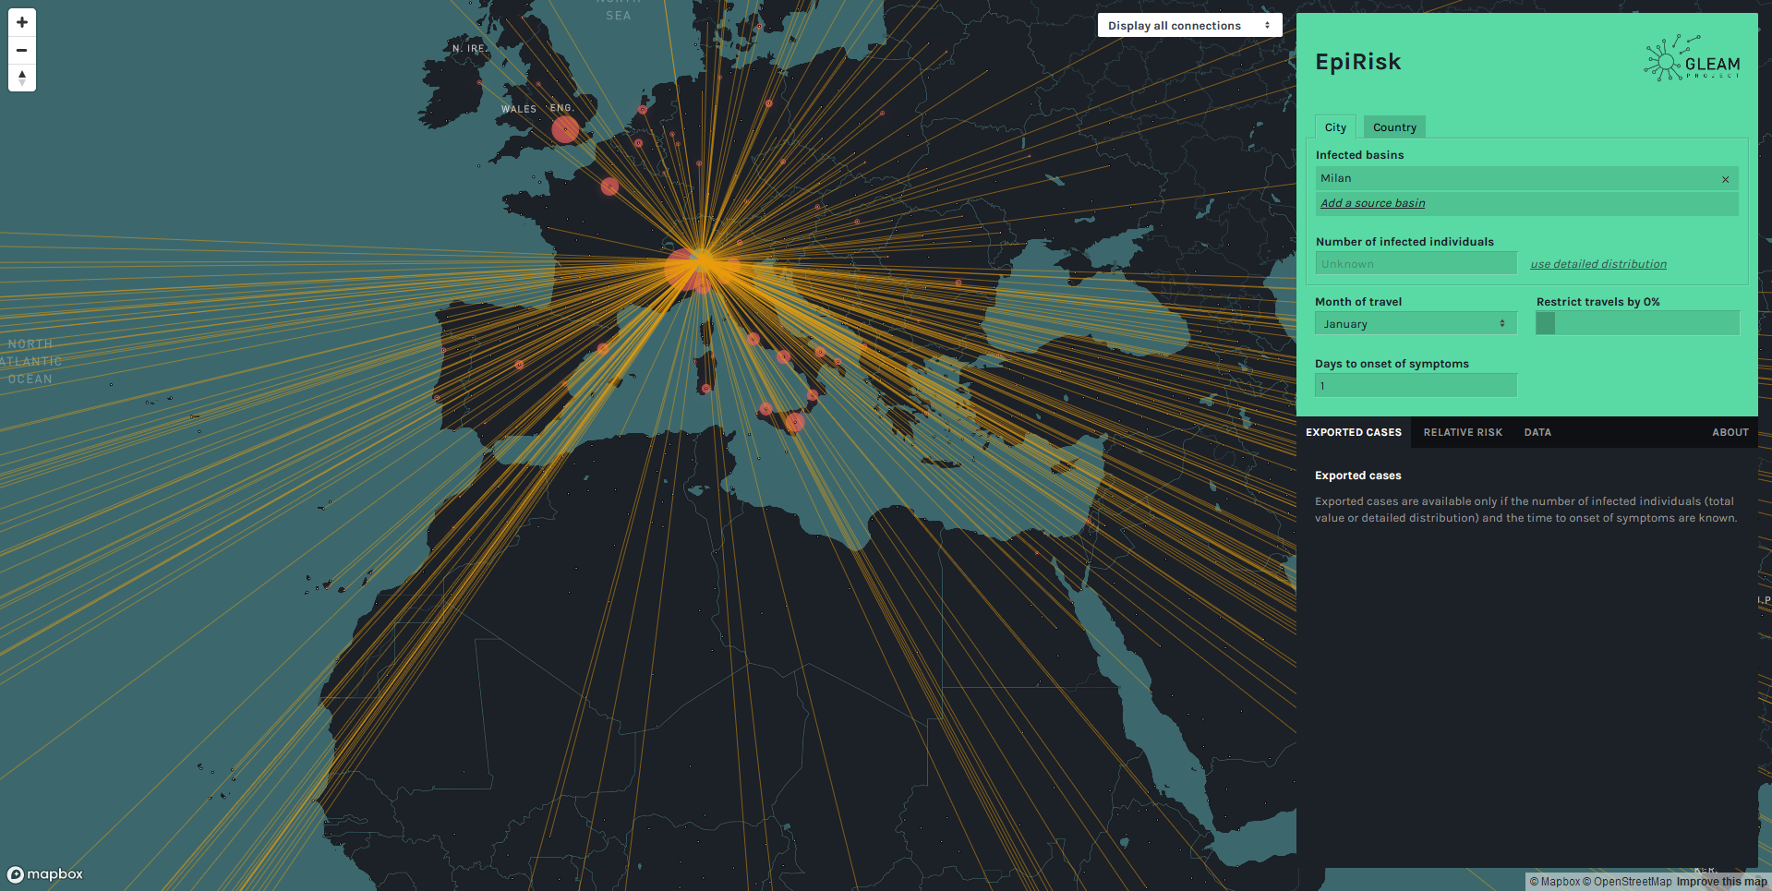Open the Relative Risk tab
Screen dimensions: 1772x891
coord(1463,432)
